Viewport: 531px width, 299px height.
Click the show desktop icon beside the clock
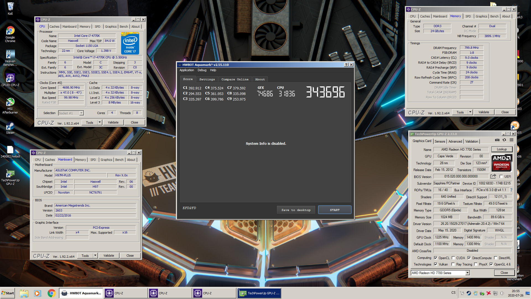coord(528,293)
